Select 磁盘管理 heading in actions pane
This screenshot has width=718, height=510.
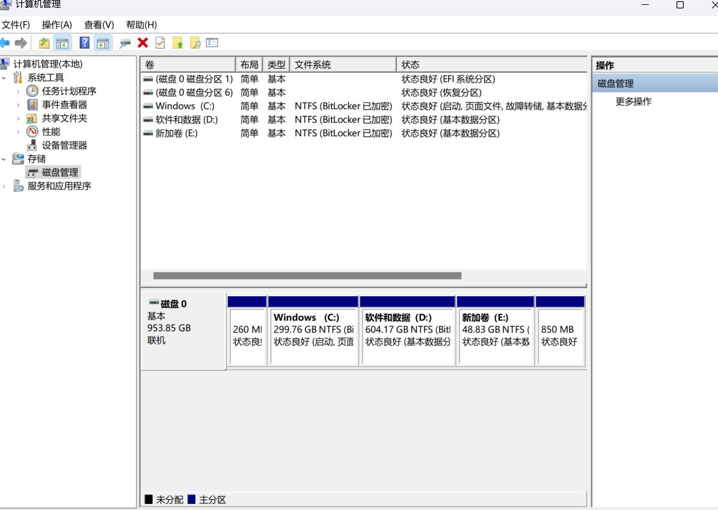pos(655,84)
